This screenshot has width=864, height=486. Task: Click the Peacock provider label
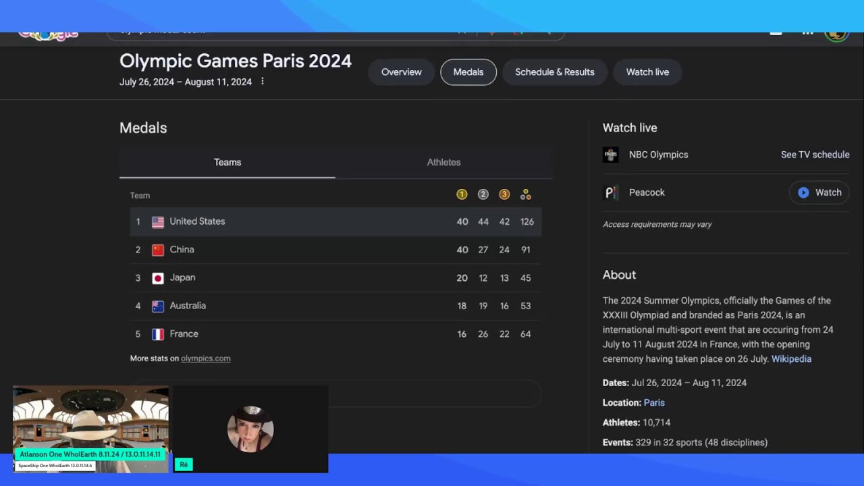pos(647,192)
